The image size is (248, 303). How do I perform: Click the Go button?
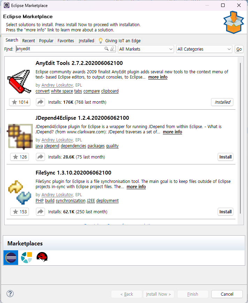point(239,49)
